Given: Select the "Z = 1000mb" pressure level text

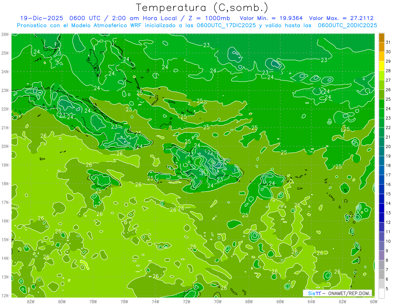Looking at the screenshot, I should tap(209, 18).
